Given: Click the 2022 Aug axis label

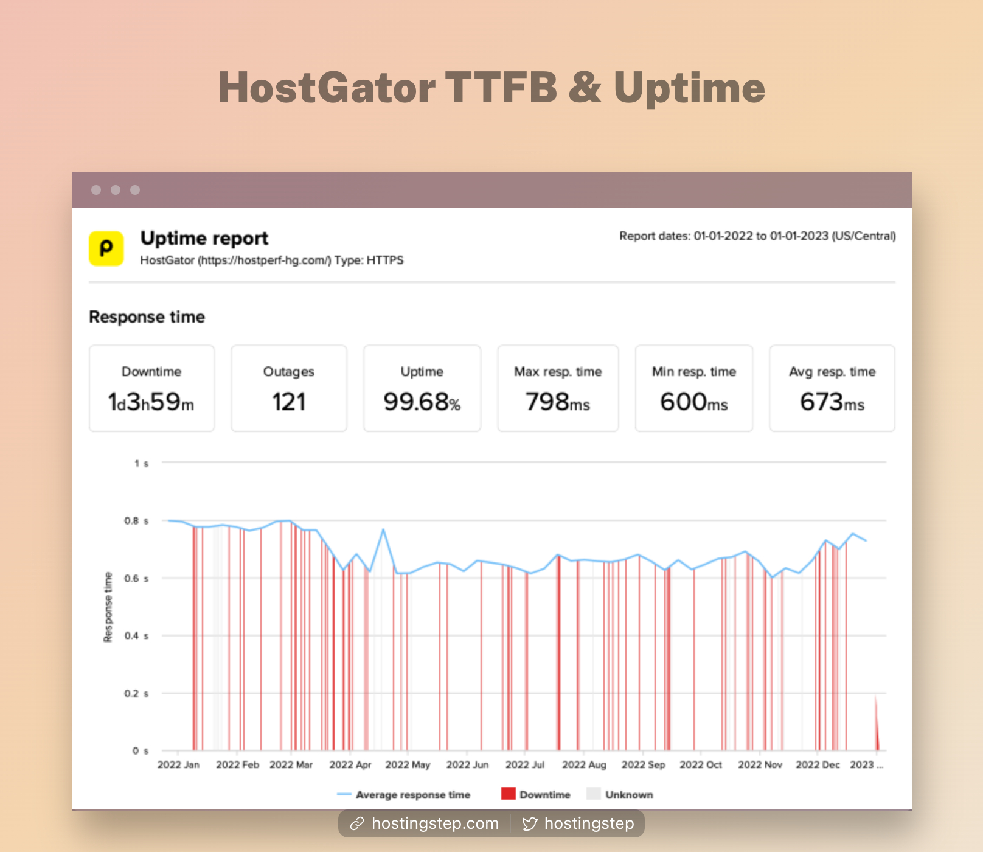Looking at the screenshot, I should pyautogui.click(x=584, y=764).
